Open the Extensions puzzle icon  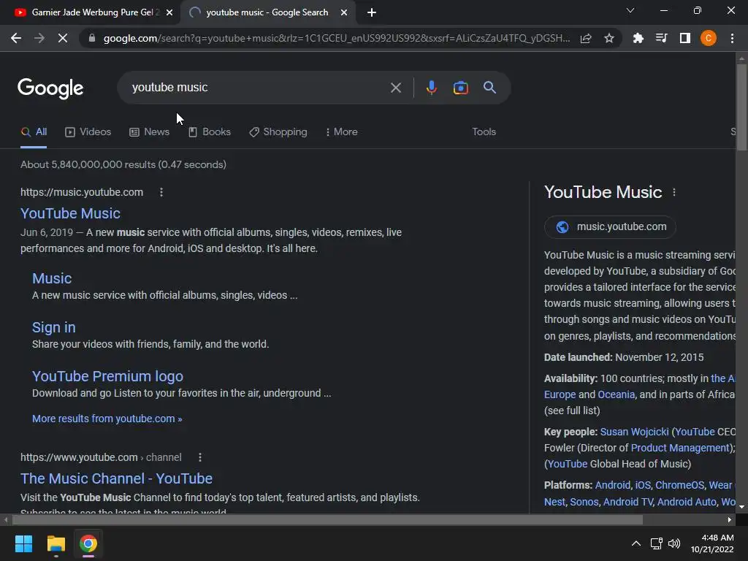coord(638,38)
